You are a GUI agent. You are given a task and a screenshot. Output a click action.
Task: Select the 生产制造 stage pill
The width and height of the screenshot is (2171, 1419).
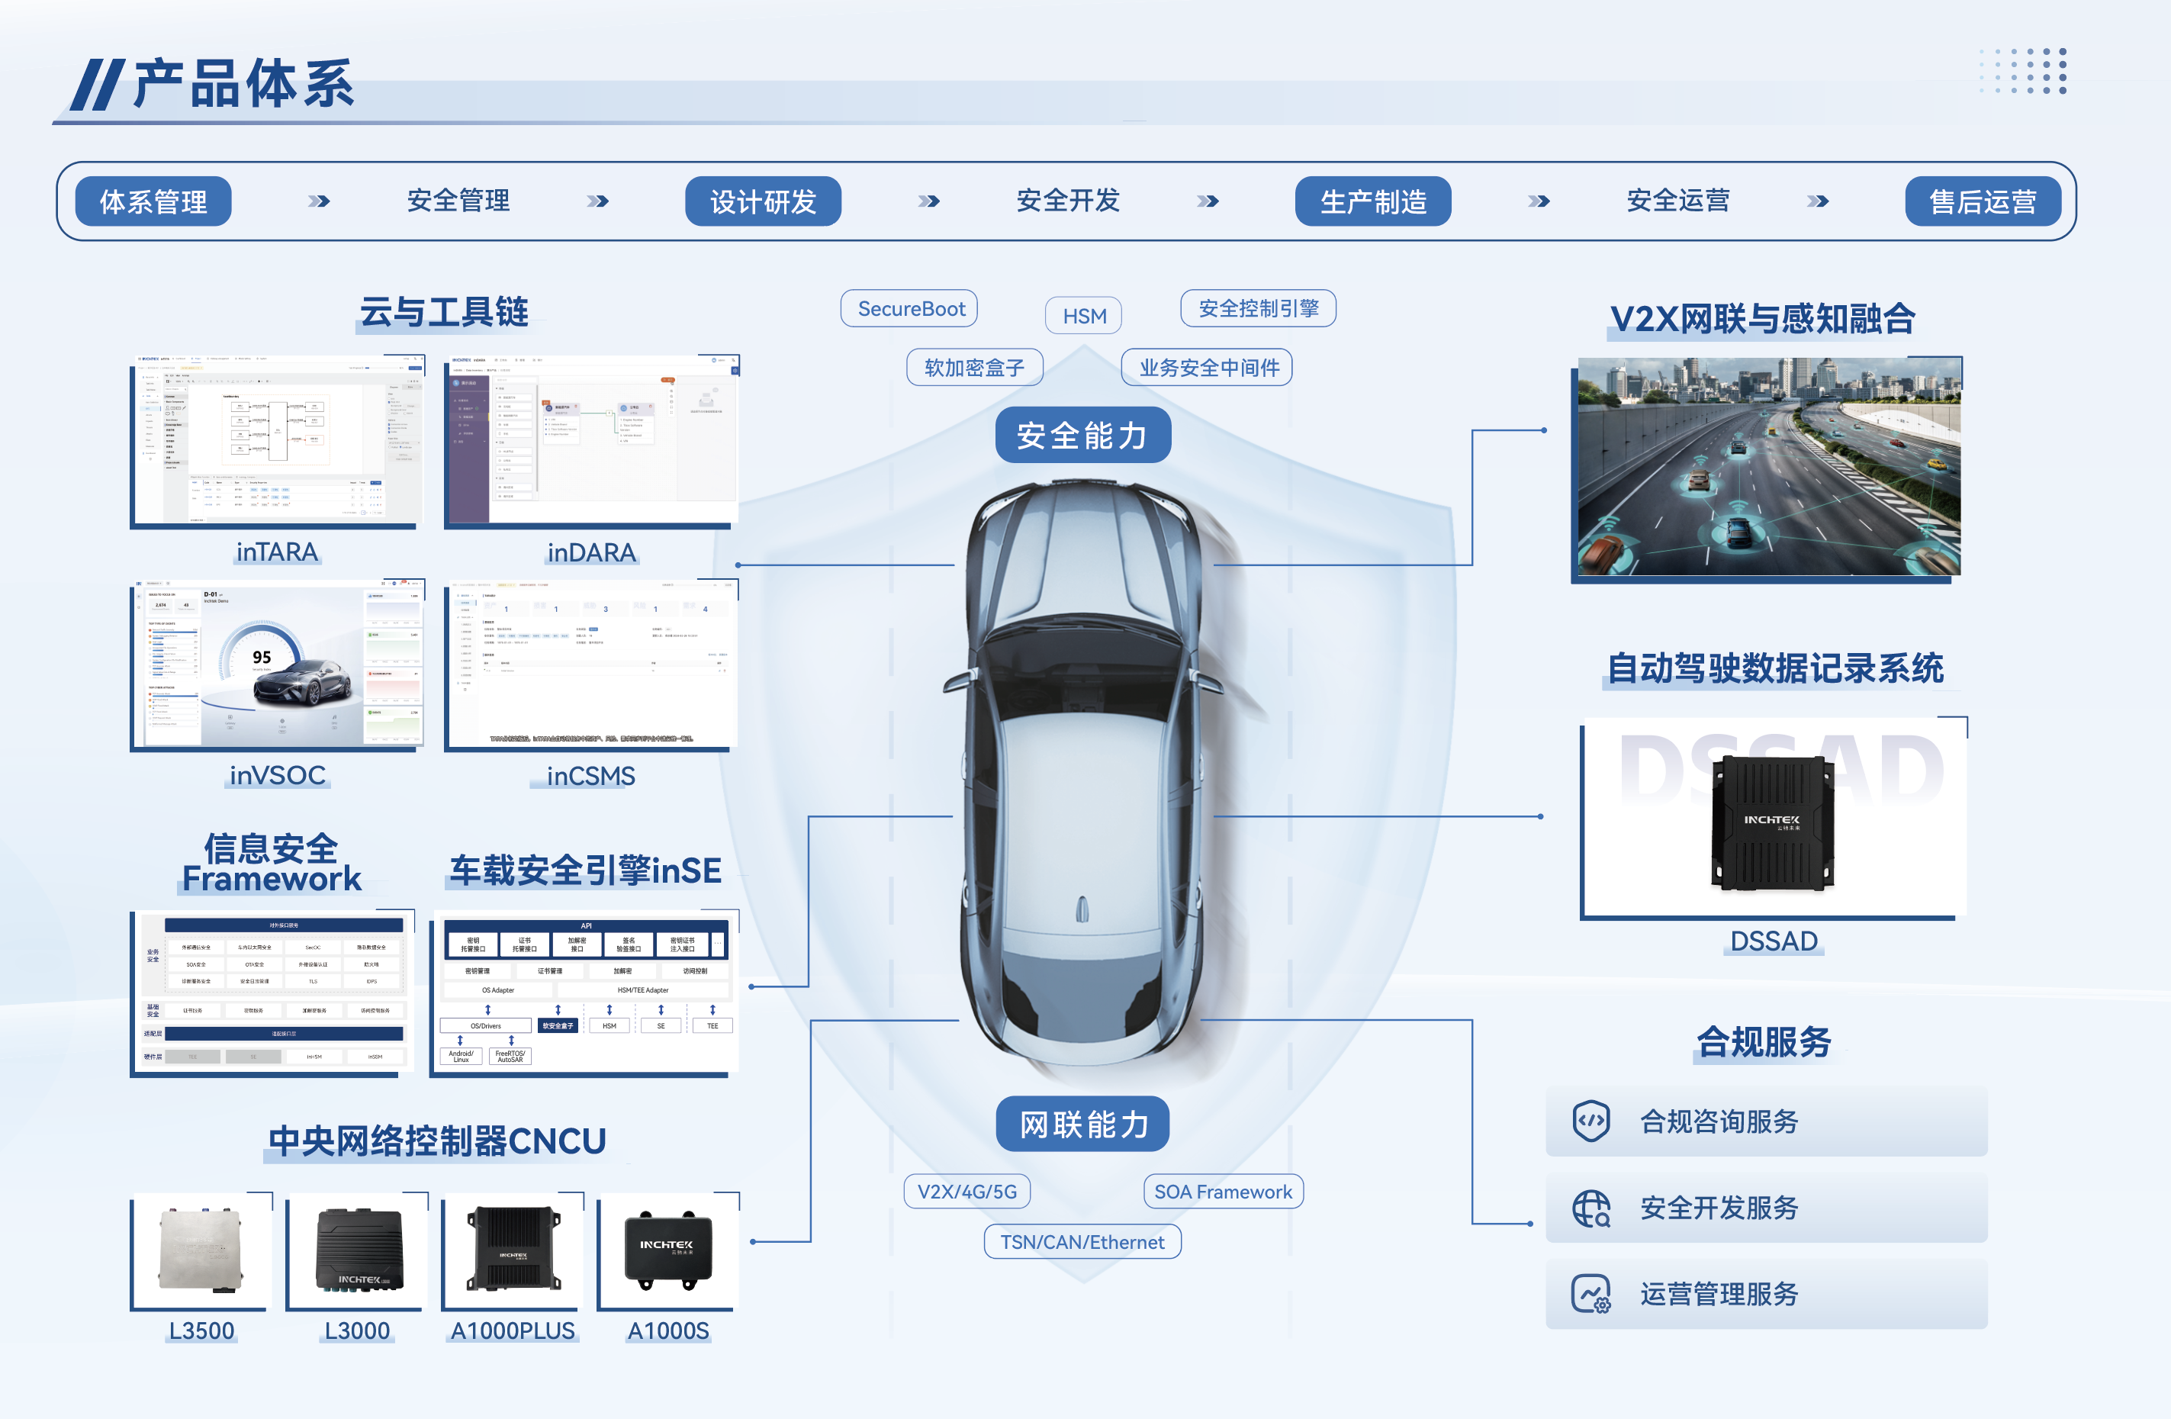1373,201
